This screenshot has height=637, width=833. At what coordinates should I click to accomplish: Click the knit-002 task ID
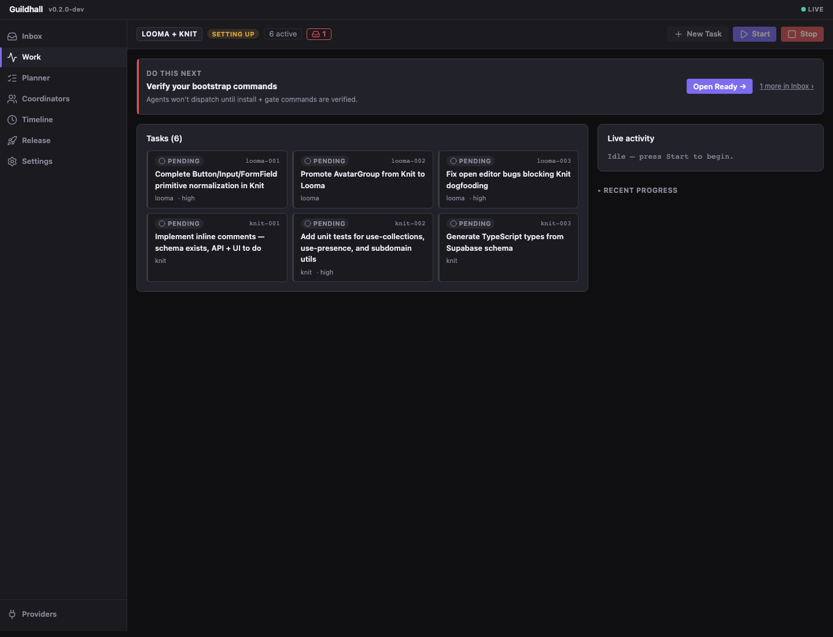tap(410, 224)
